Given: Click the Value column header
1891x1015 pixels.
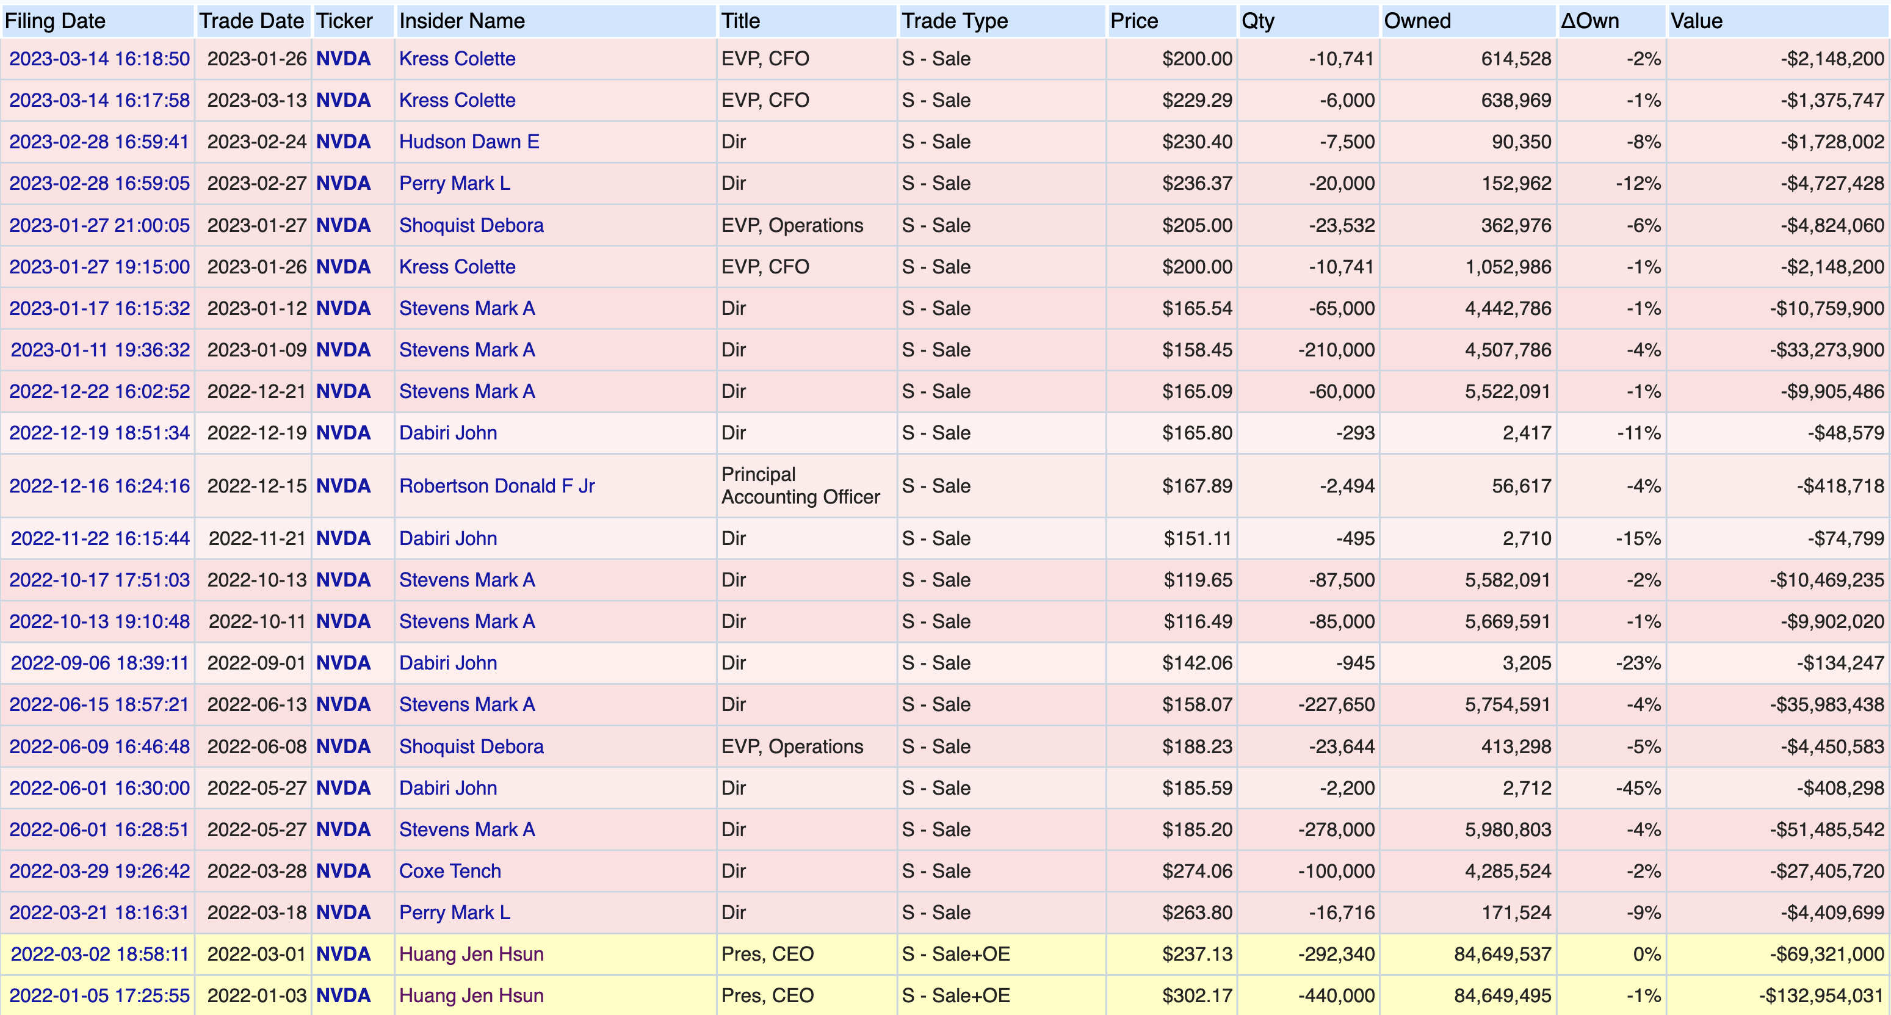Looking at the screenshot, I should click(x=1696, y=21).
